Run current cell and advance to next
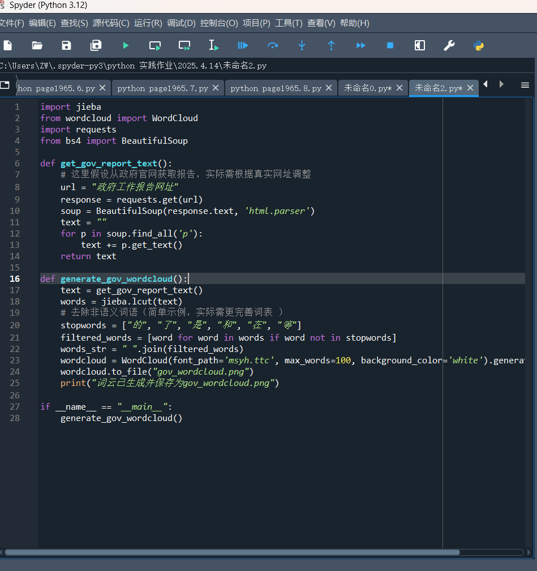The image size is (537, 571). 184,45
